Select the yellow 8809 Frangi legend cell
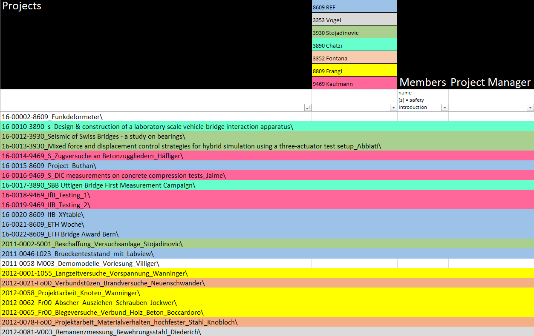Viewport: 534px width, 336px height. point(355,70)
